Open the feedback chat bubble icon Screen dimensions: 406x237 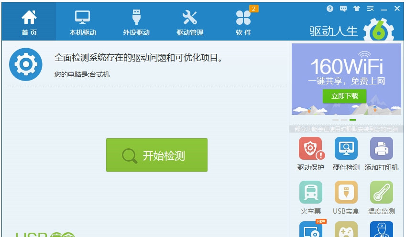point(343,9)
